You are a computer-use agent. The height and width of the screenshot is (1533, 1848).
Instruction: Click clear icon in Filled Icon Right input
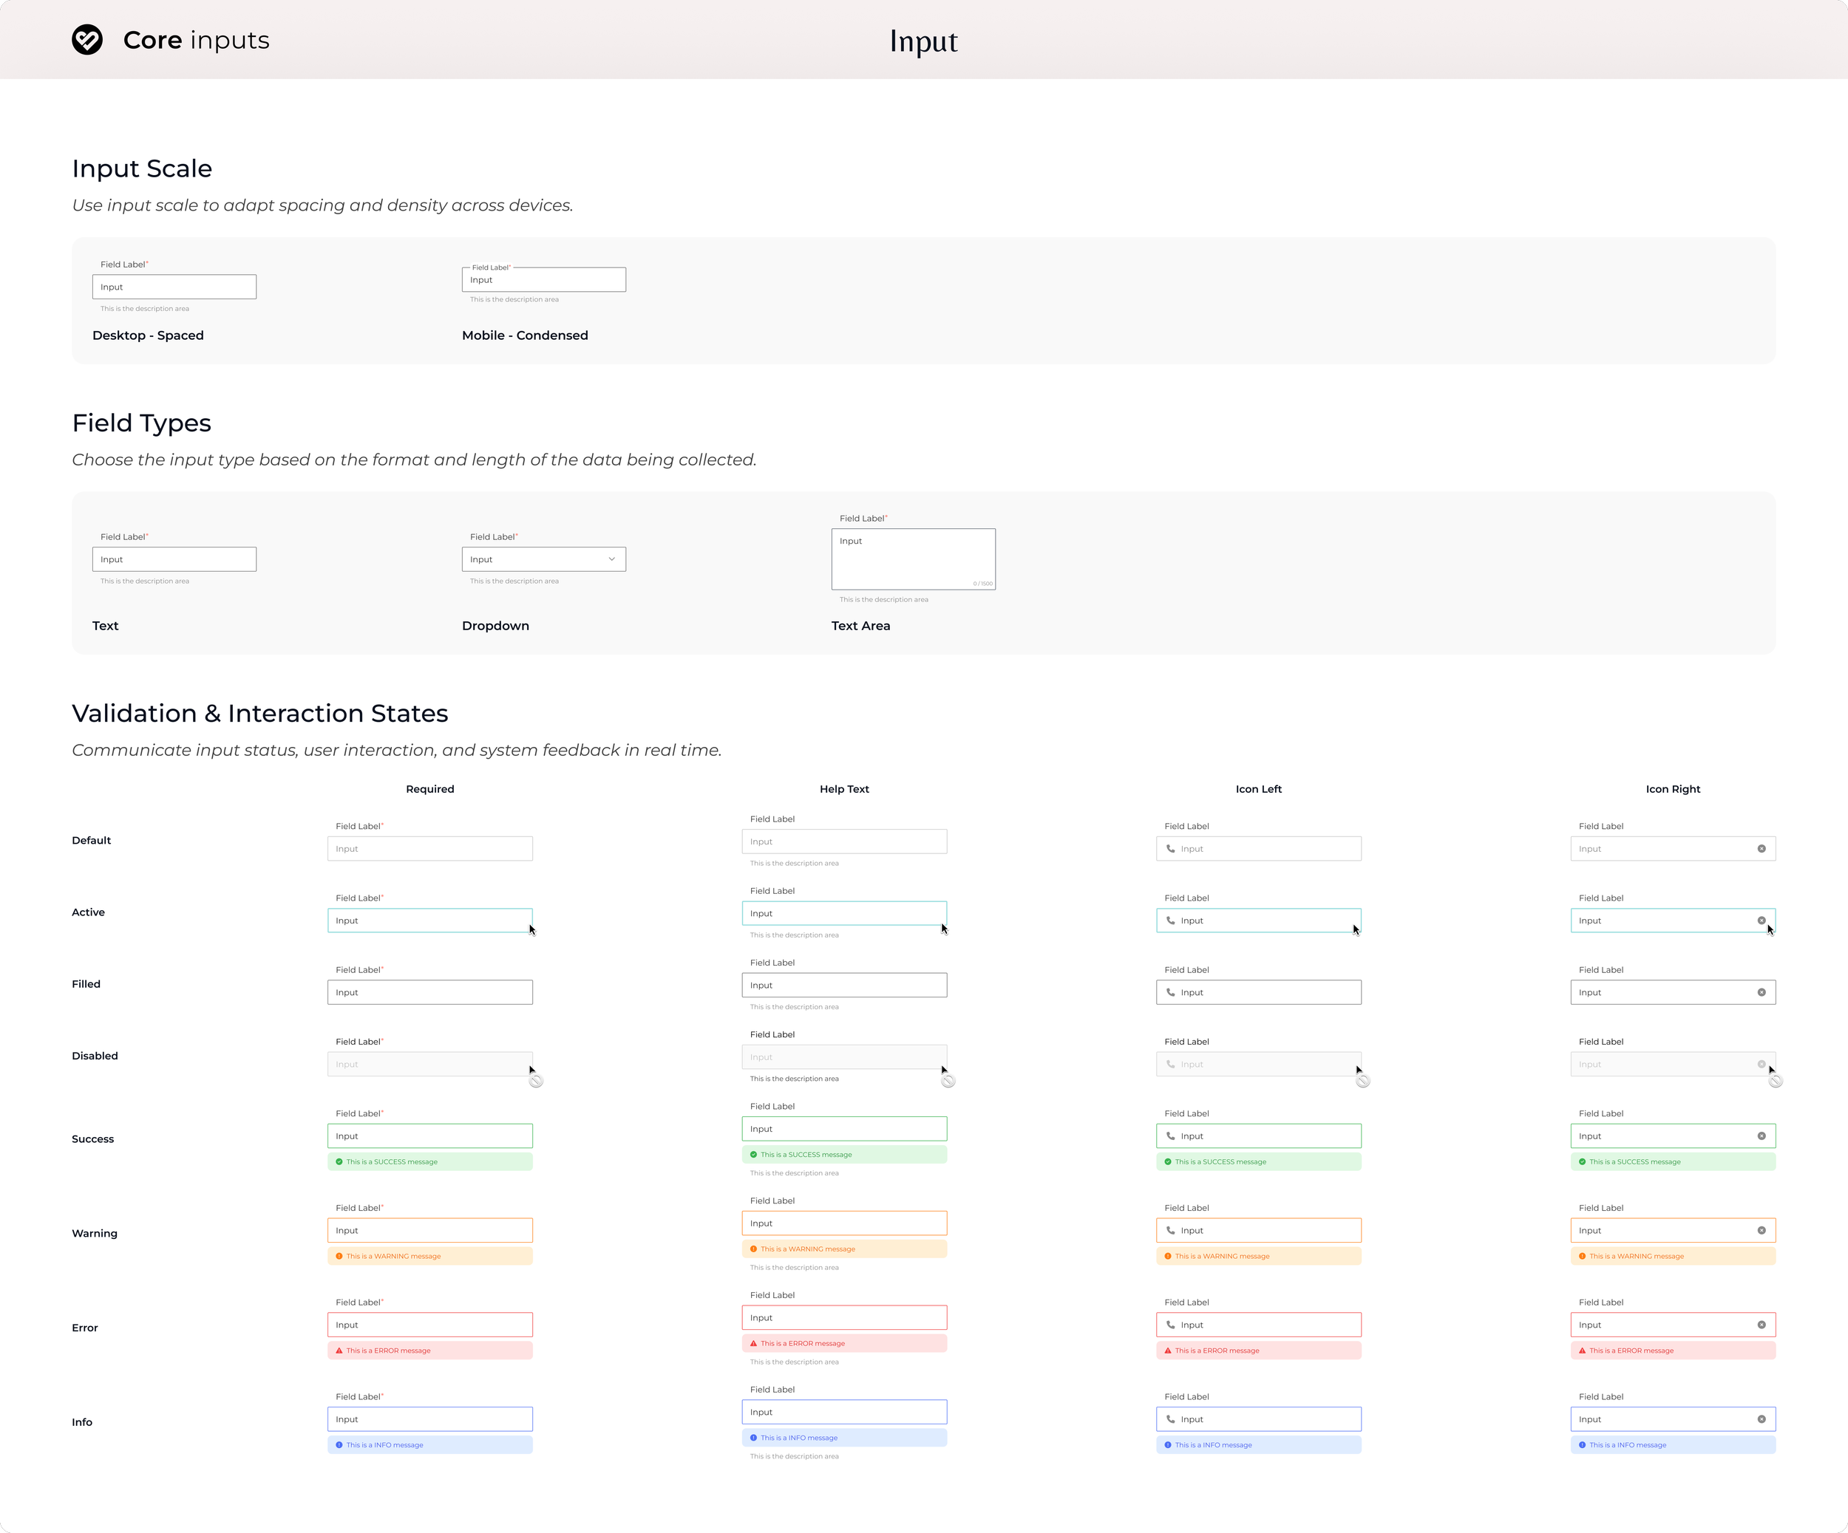click(1761, 992)
